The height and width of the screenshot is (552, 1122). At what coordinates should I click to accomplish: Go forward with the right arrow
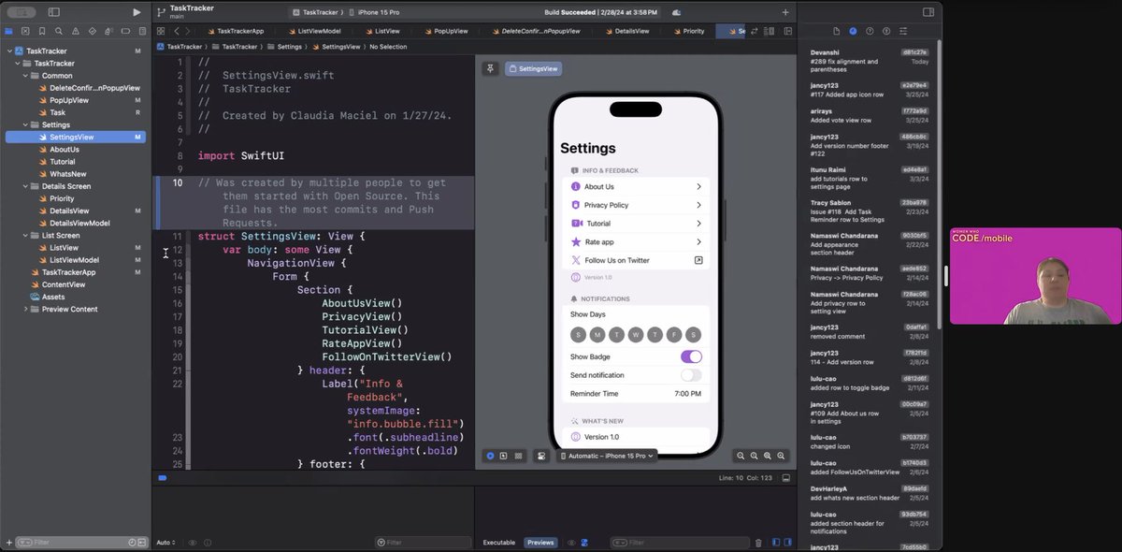pyautogui.click(x=190, y=31)
